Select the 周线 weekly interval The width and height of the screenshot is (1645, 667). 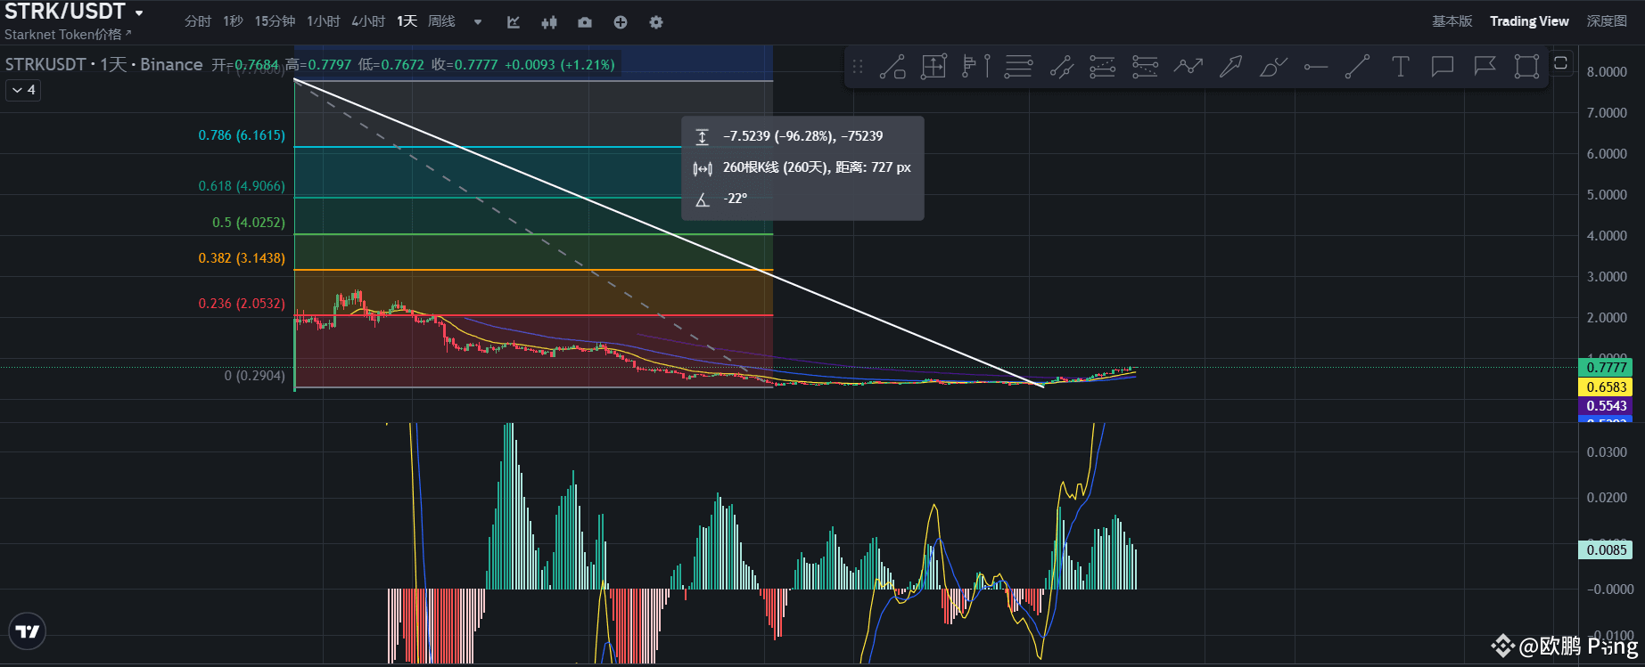point(441,21)
